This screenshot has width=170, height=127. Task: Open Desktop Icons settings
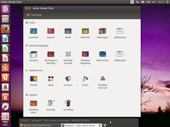(33, 107)
